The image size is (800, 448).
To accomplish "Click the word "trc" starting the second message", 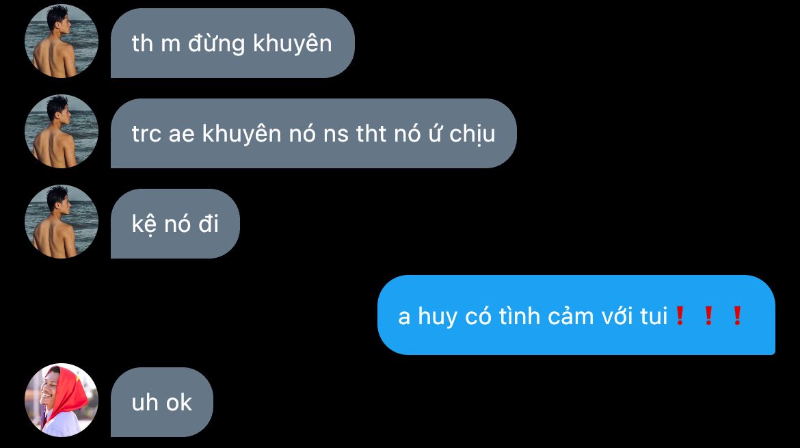I will (x=146, y=134).
